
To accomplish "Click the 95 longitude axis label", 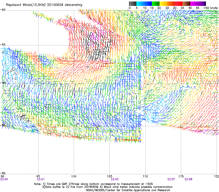I will [x=38, y=176].
